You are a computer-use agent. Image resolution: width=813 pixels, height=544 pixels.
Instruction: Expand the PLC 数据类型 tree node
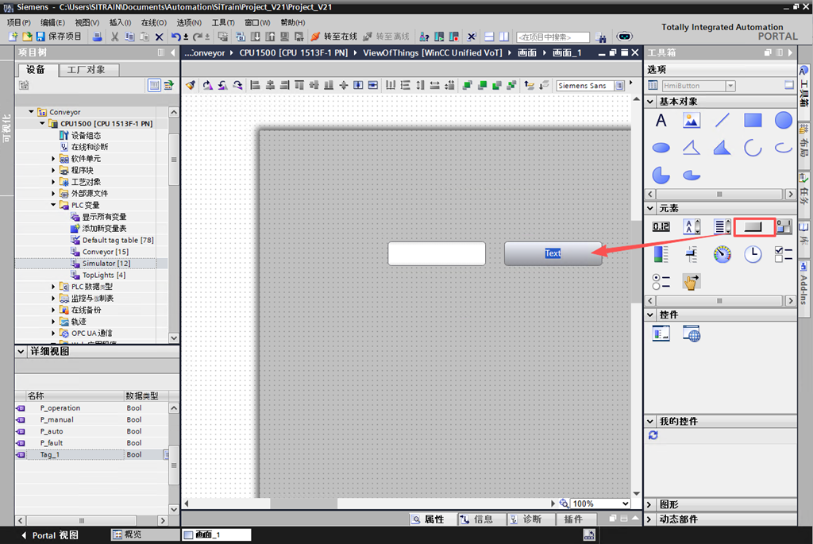(55, 287)
